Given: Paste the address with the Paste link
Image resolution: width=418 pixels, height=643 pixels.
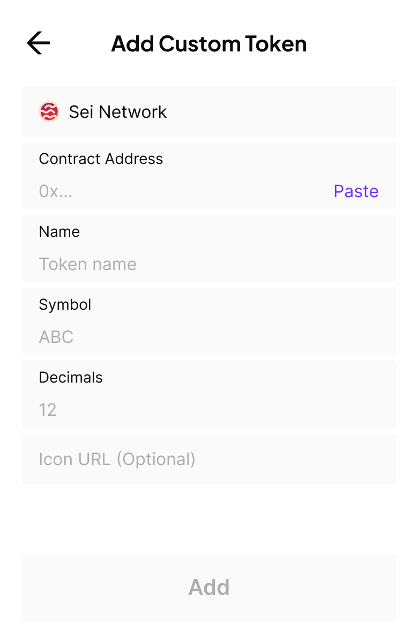Looking at the screenshot, I should 356,191.
